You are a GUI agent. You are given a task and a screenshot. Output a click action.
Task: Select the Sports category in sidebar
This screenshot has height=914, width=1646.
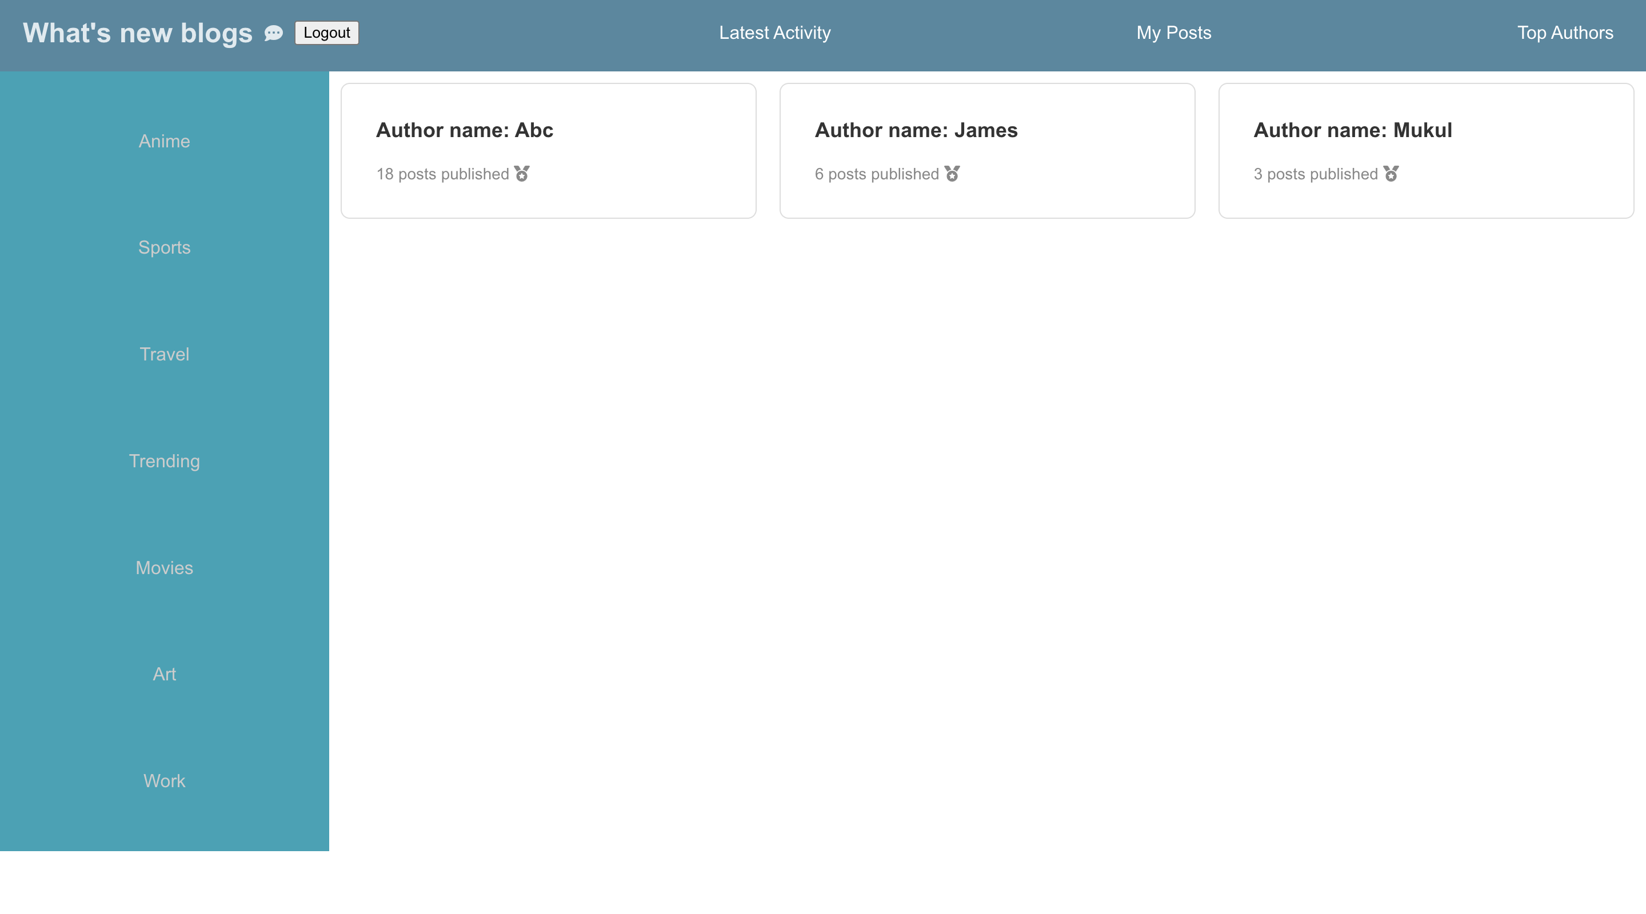point(164,248)
